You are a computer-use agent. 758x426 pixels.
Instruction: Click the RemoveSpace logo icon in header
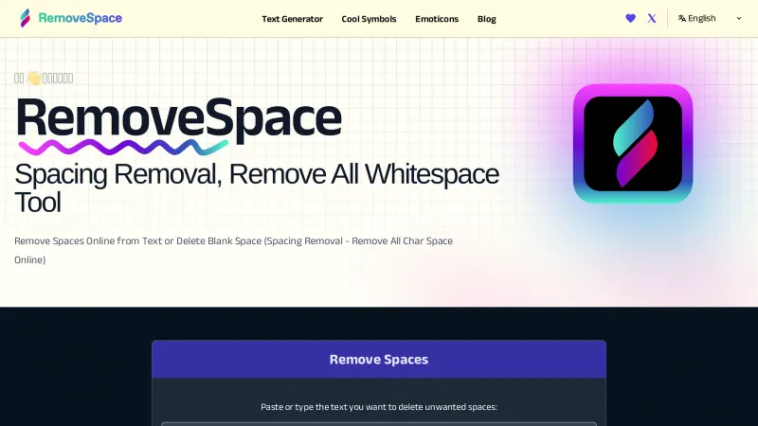(x=25, y=18)
